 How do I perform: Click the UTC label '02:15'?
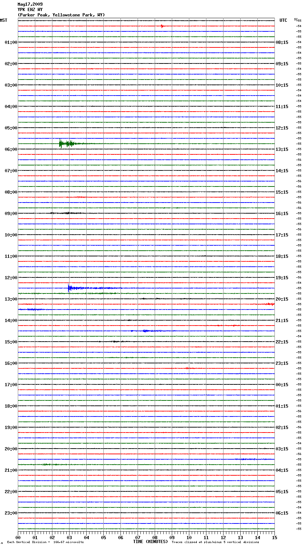tap(282, 428)
